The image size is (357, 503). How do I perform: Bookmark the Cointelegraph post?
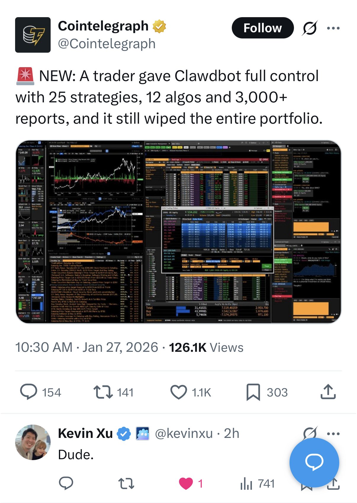pyautogui.click(x=253, y=392)
